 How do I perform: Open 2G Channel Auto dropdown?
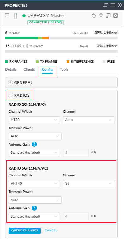click(89, 120)
